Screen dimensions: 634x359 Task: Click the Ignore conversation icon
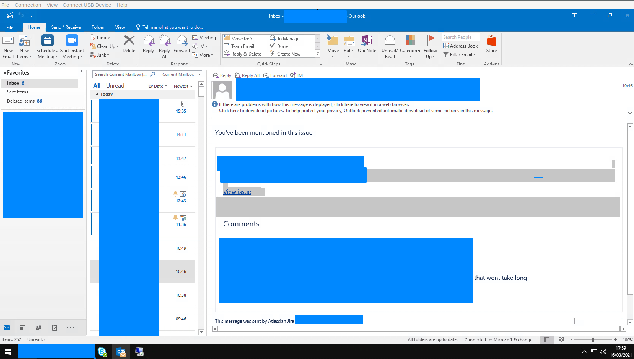[93, 37]
